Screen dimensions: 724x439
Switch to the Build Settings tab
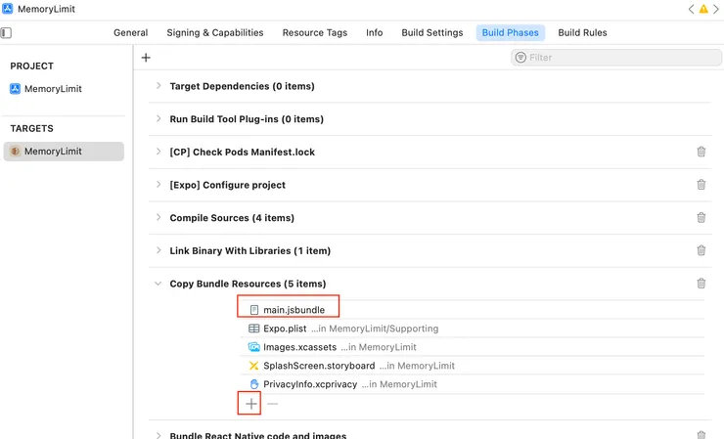click(431, 32)
